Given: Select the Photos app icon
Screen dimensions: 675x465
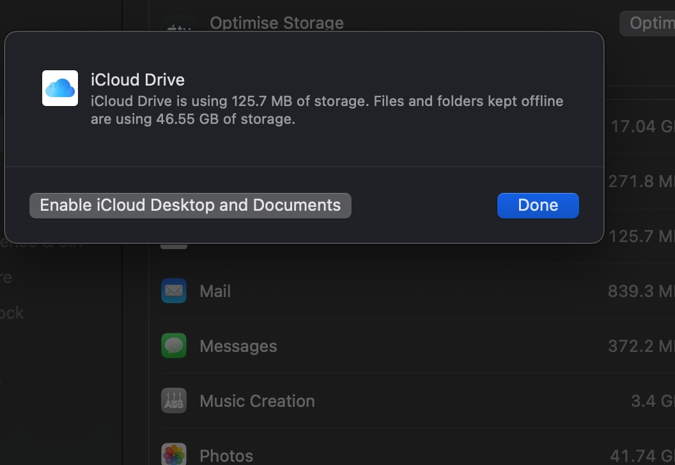Looking at the screenshot, I should [x=174, y=454].
